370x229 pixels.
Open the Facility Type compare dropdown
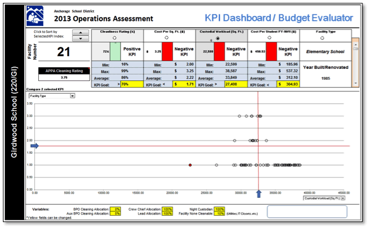(x=73, y=96)
